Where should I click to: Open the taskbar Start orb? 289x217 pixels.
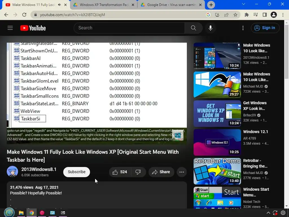(9, 212)
